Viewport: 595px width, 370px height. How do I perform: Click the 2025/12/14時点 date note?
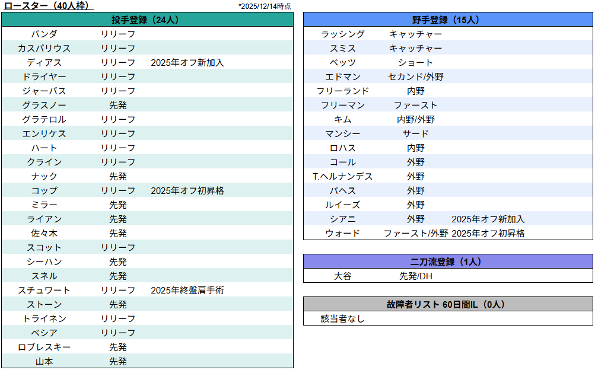pos(265,6)
